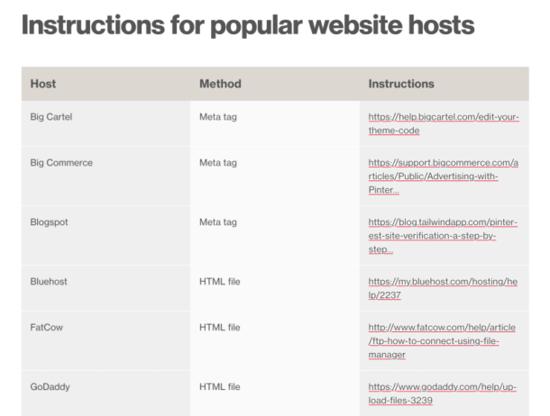
Task: Select the FatCow host cell
Action: tap(46, 328)
